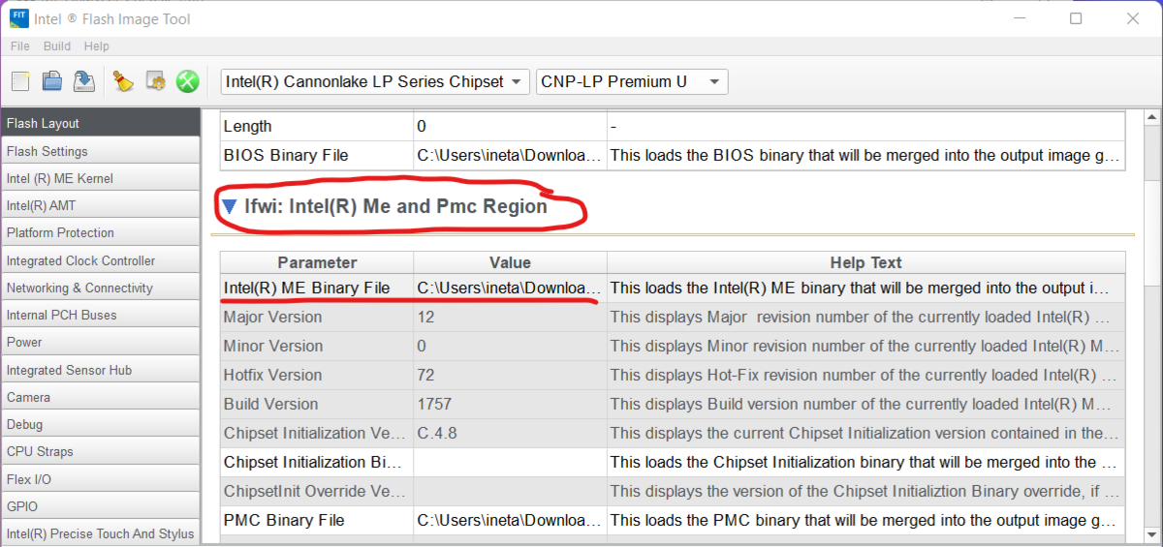Click the 'displays Major revision number' help text cell
1163x547 pixels.
pos(865,317)
